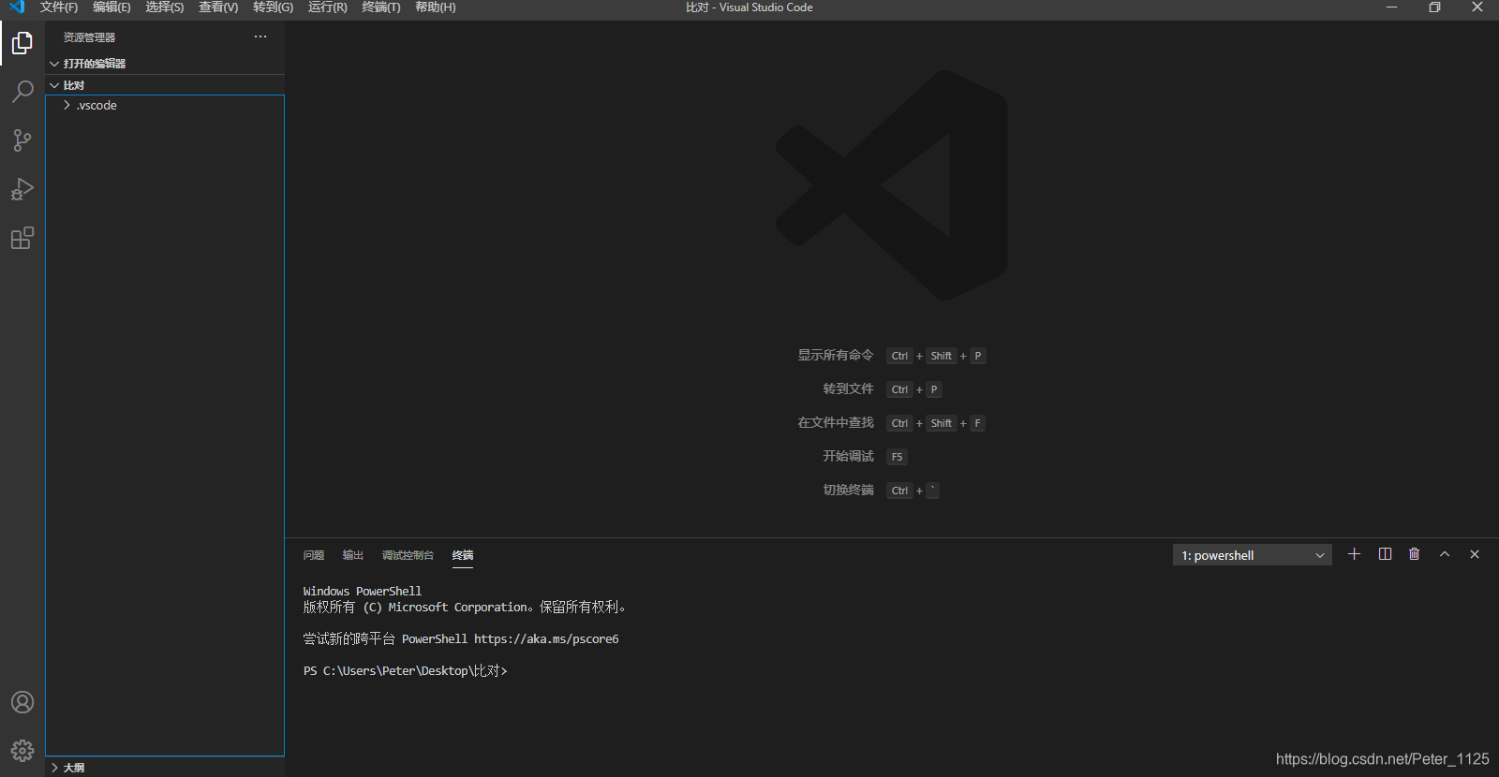Switch to the 调试控制台 panel tab

click(x=408, y=555)
